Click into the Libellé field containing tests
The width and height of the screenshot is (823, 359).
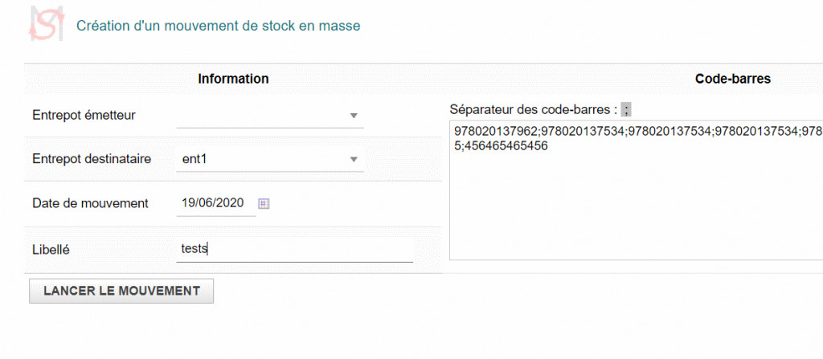point(294,250)
